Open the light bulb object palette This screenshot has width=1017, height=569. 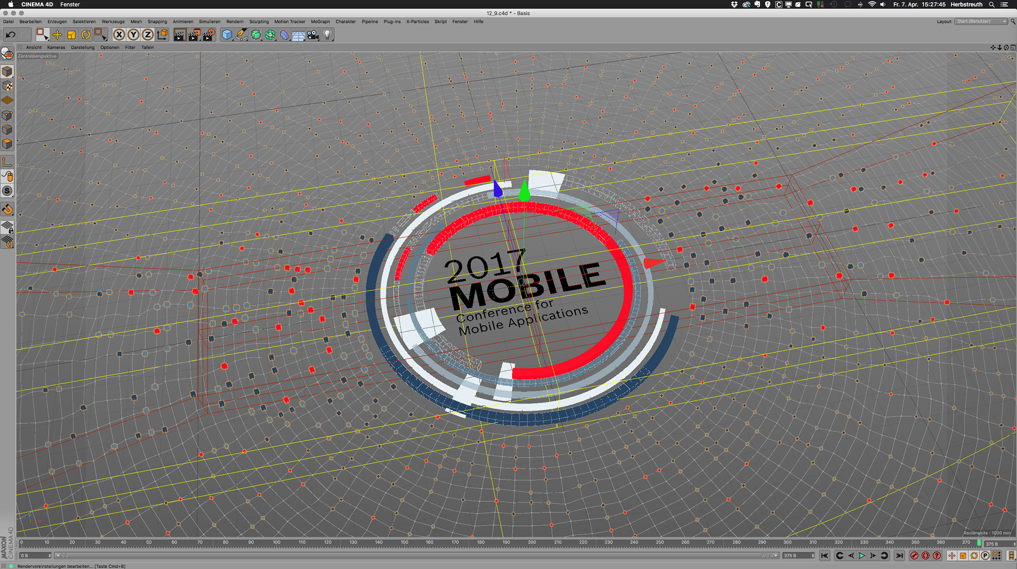327,35
